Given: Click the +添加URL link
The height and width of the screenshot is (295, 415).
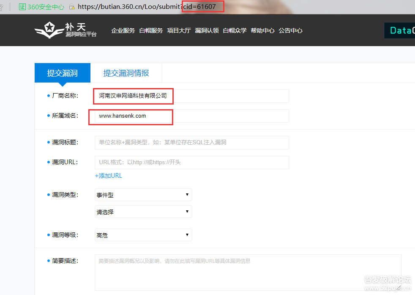Looking at the screenshot, I should tap(109, 176).
